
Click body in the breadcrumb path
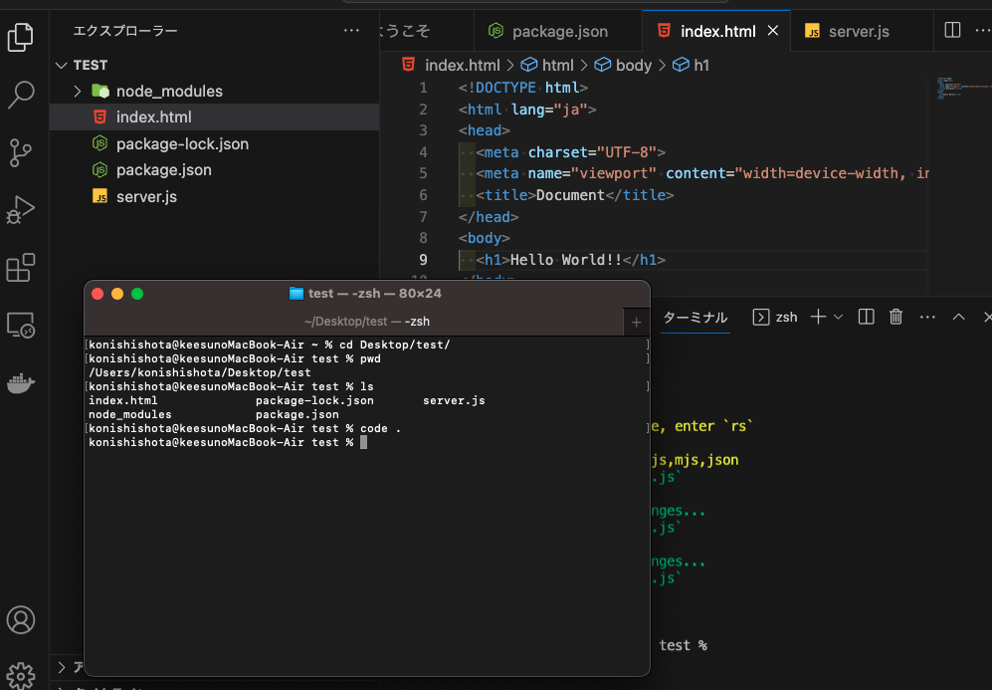coord(633,65)
